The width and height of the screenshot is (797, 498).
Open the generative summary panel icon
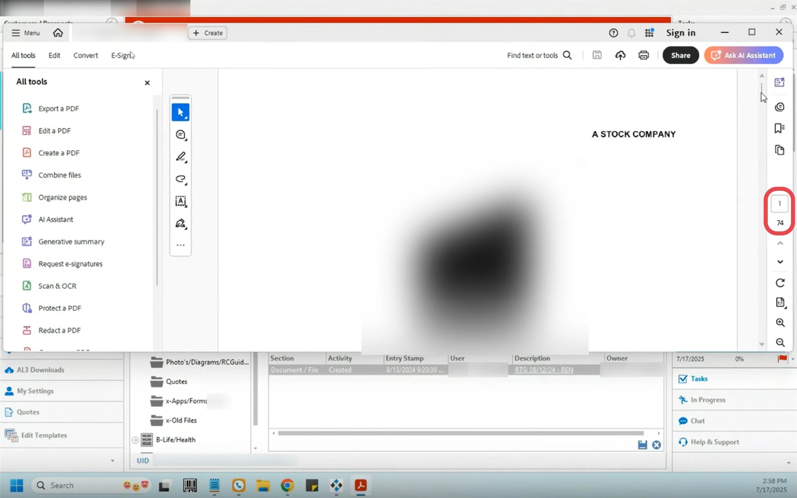[779, 82]
